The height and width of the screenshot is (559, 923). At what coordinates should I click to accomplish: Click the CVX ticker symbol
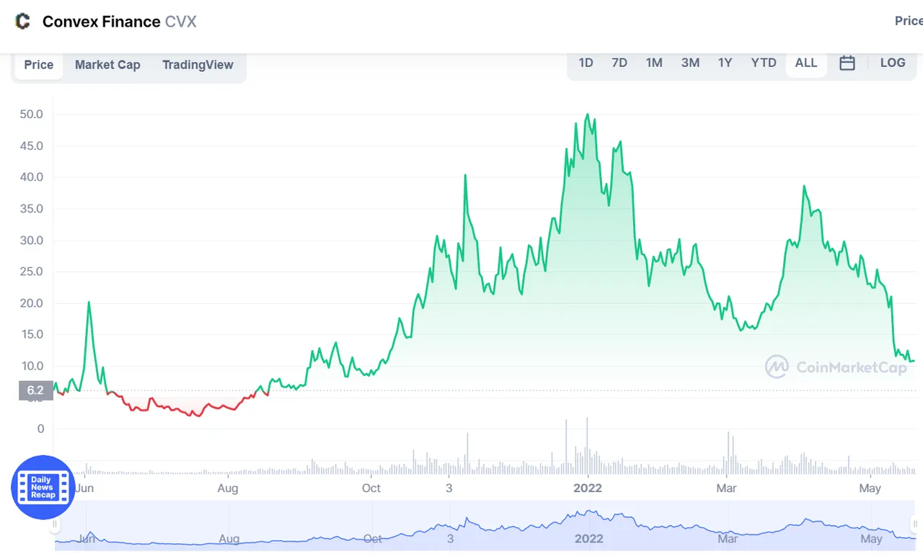pos(181,22)
